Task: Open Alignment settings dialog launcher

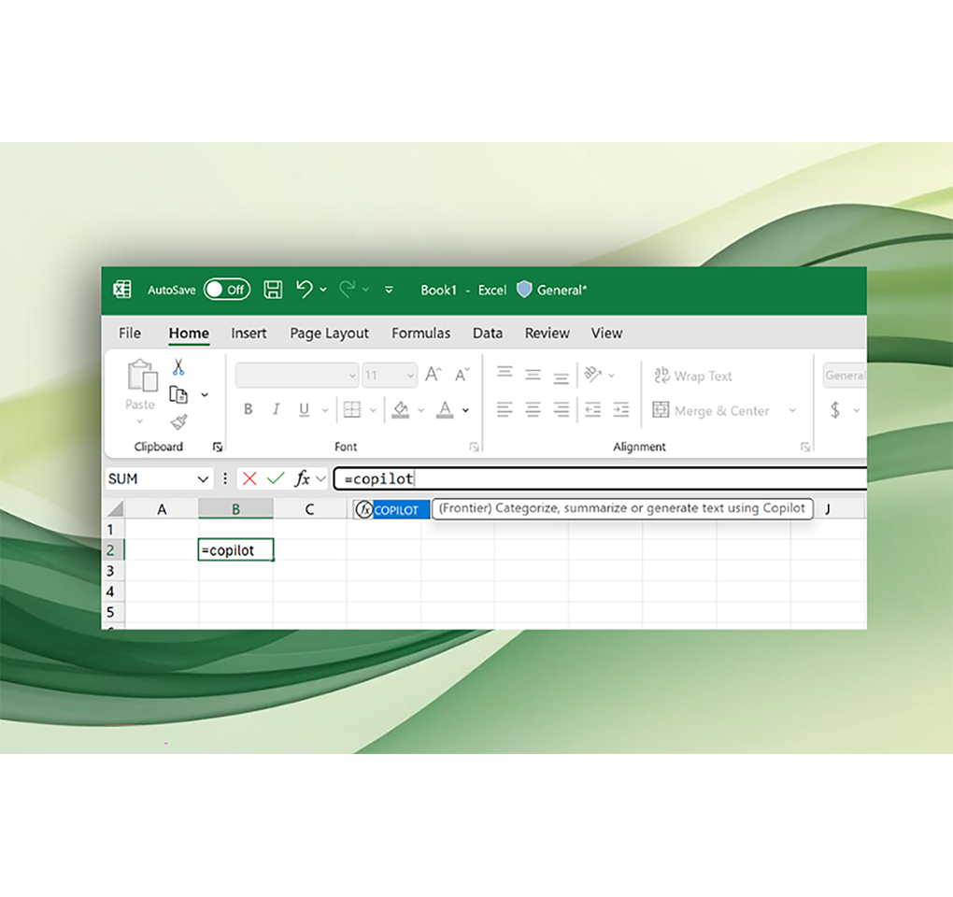Action: click(805, 448)
